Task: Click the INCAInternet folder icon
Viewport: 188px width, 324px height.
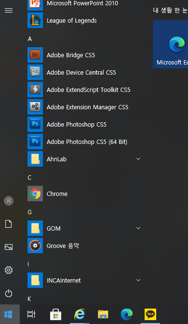Action: (x=35, y=281)
